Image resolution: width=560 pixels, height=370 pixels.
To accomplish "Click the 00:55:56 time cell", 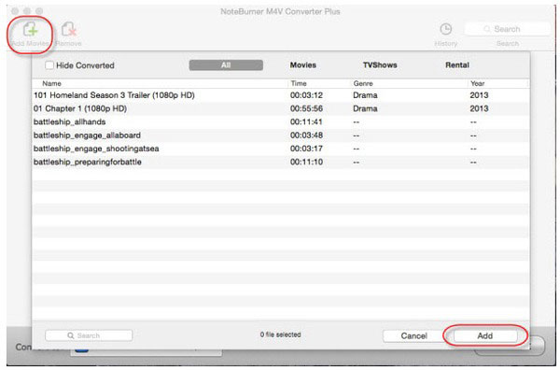I will pos(306,108).
